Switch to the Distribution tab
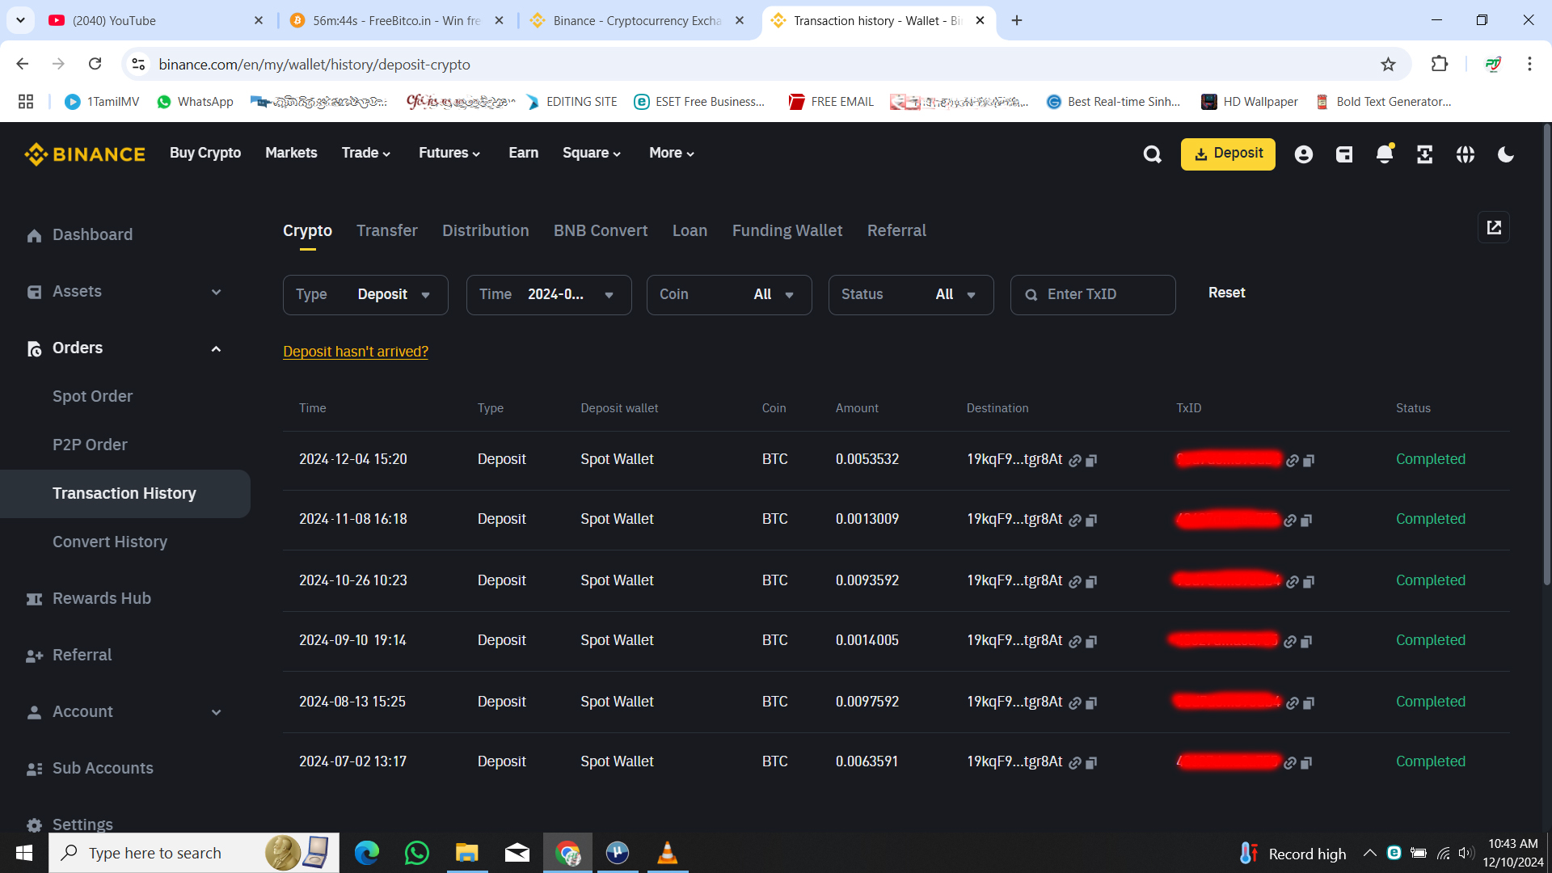The width and height of the screenshot is (1552, 873). tap(486, 231)
